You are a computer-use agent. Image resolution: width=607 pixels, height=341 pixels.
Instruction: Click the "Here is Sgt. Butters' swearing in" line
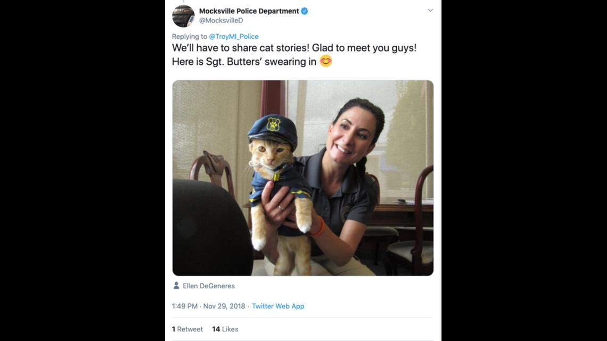click(244, 62)
